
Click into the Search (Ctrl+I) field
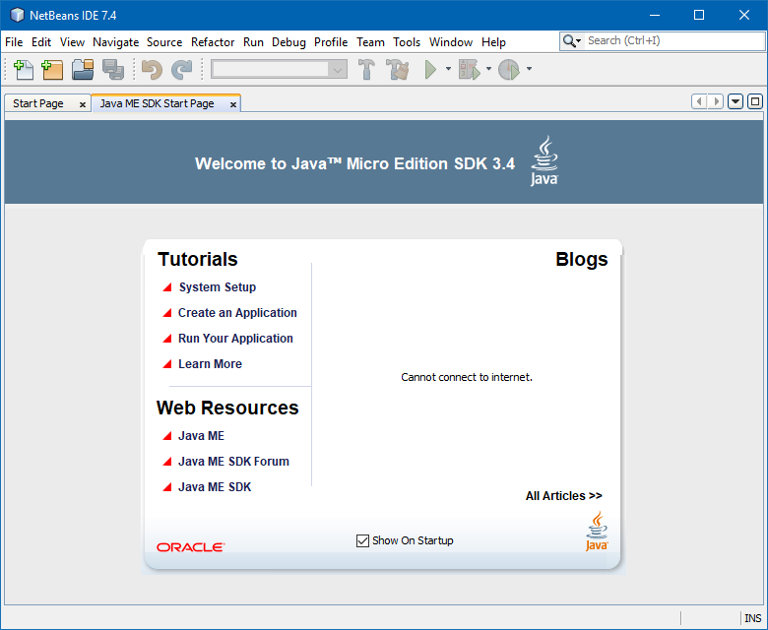click(x=673, y=41)
